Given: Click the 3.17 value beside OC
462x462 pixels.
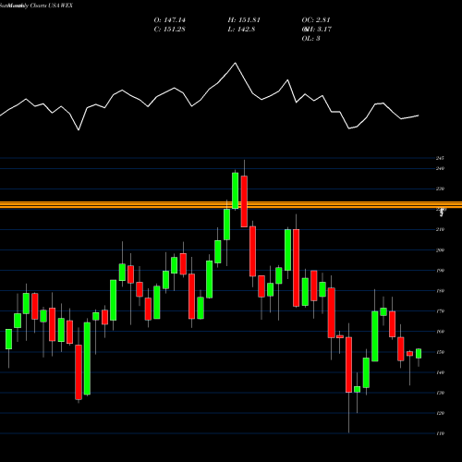Looking at the screenshot, I should 324,30.
